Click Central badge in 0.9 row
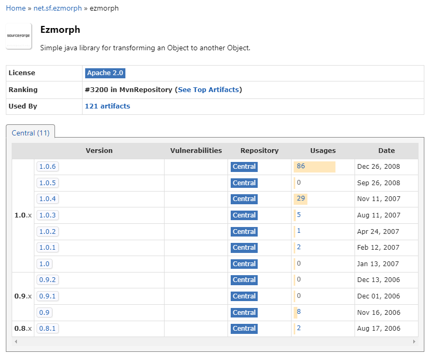 pyautogui.click(x=244, y=313)
